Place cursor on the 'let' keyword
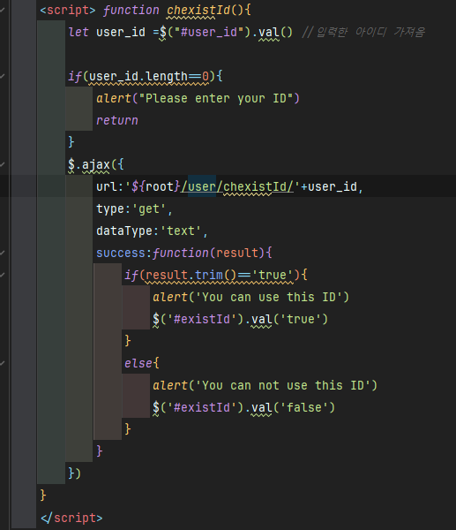The image size is (456, 530). (78, 32)
